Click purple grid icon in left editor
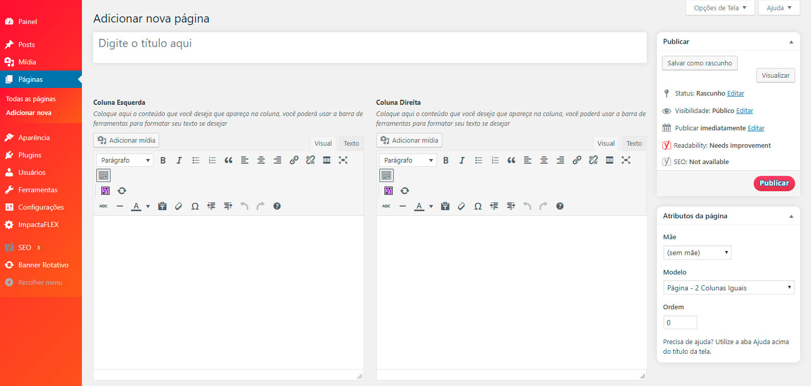 pyautogui.click(x=105, y=191)
